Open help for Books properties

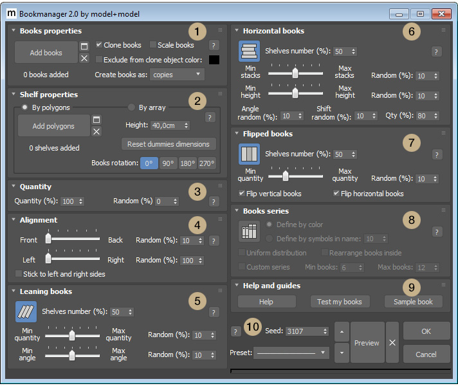pyautogui.click(x=214, y=45)
